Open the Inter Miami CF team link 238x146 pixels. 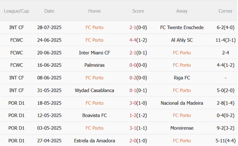point(94,53)
